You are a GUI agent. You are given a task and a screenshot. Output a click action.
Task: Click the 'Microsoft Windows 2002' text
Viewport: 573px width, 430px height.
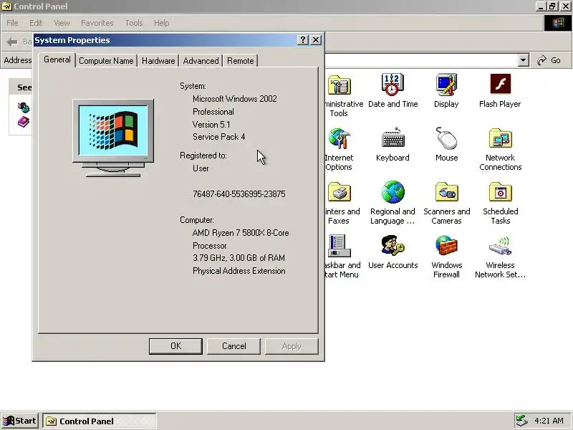[235, 99]
